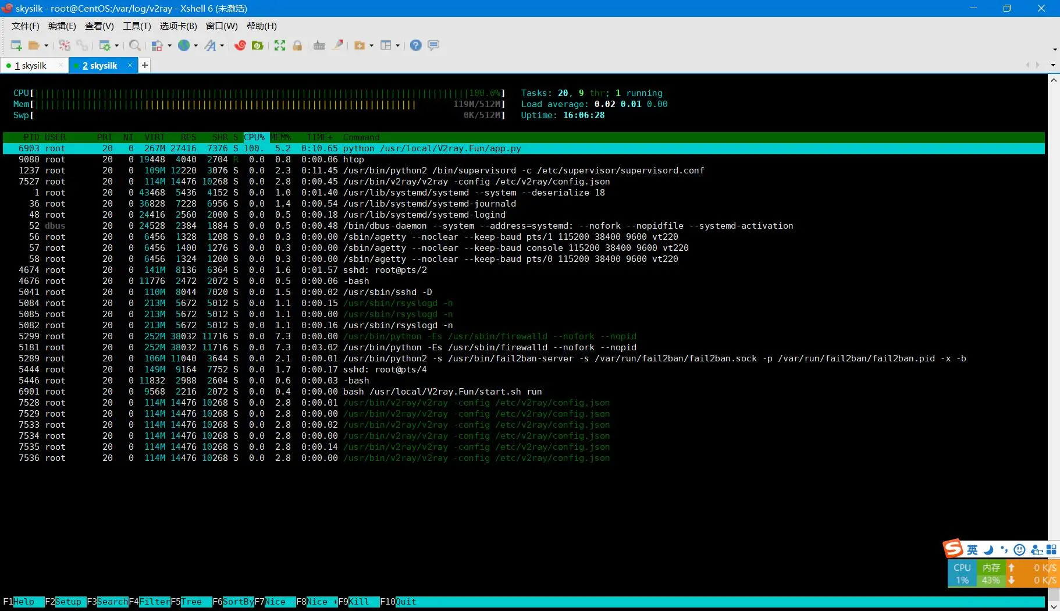Open the 工具(T) menu
This screenshot has width=1060, height=611.
point(137,26)
